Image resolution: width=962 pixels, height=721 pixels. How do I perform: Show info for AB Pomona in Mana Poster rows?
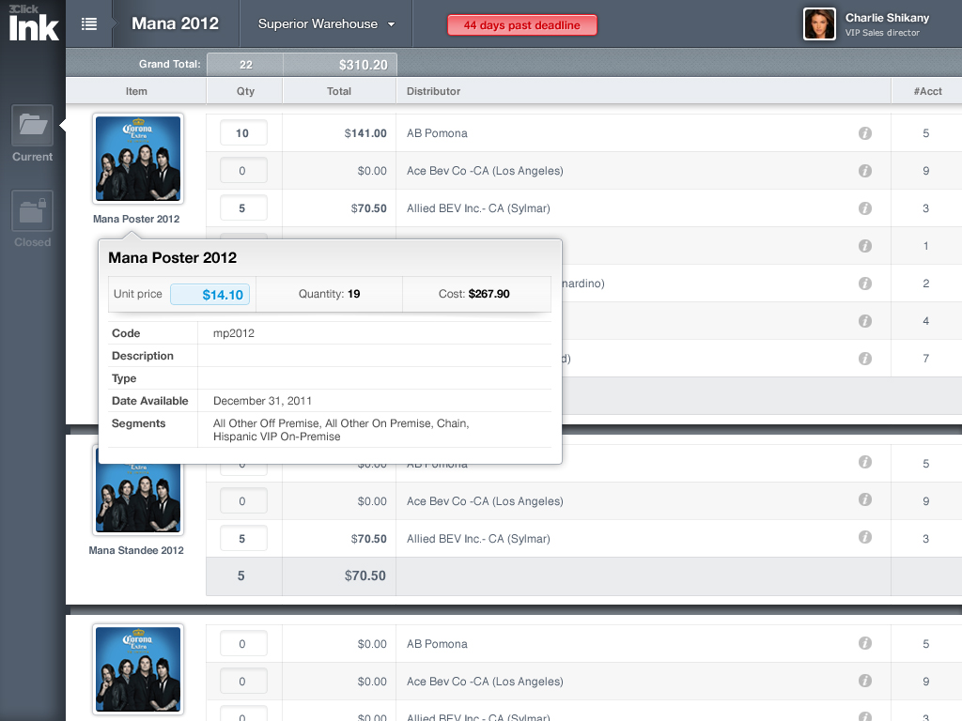[x=865, y=133]
